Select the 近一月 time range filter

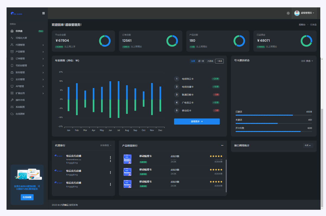click(x=201, y=61)
